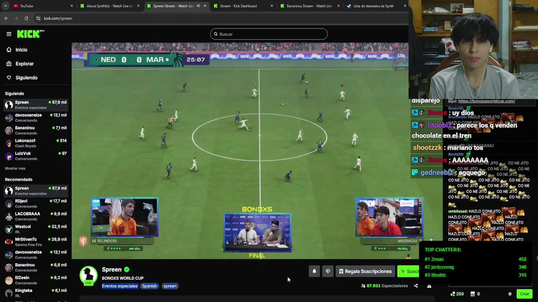Screen dimensions: 538x302
Task: Click the Spreen channel name under video
Action: click(111, 270)
